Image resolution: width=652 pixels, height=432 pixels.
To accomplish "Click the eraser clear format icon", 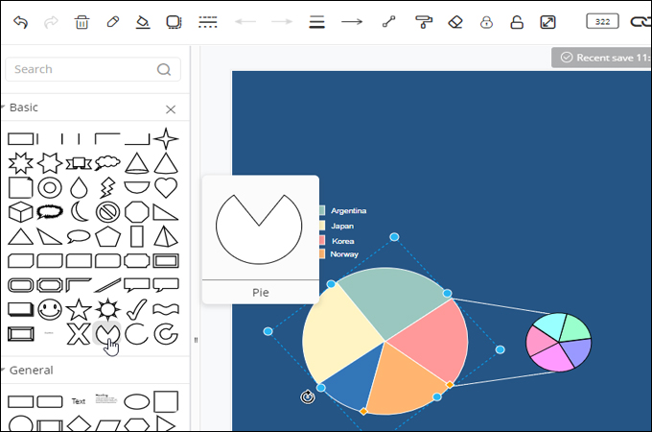I will point(455,22).
